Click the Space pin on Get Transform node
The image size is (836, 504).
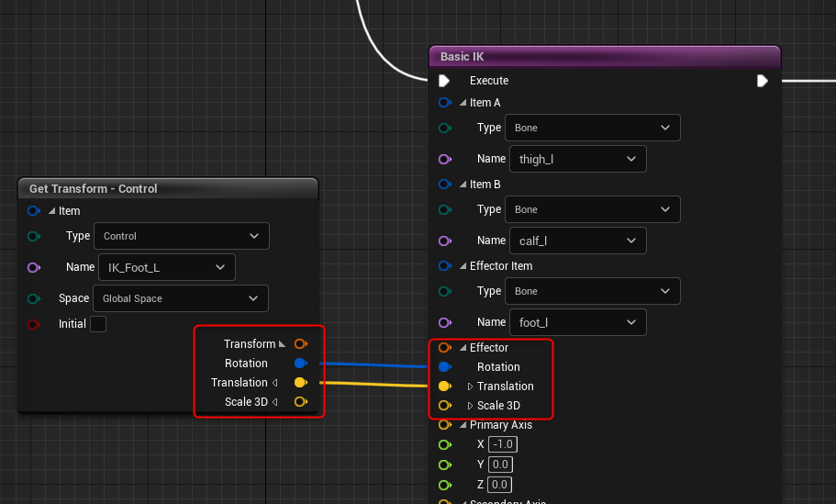pyautogui.click(x=34, y=298)
